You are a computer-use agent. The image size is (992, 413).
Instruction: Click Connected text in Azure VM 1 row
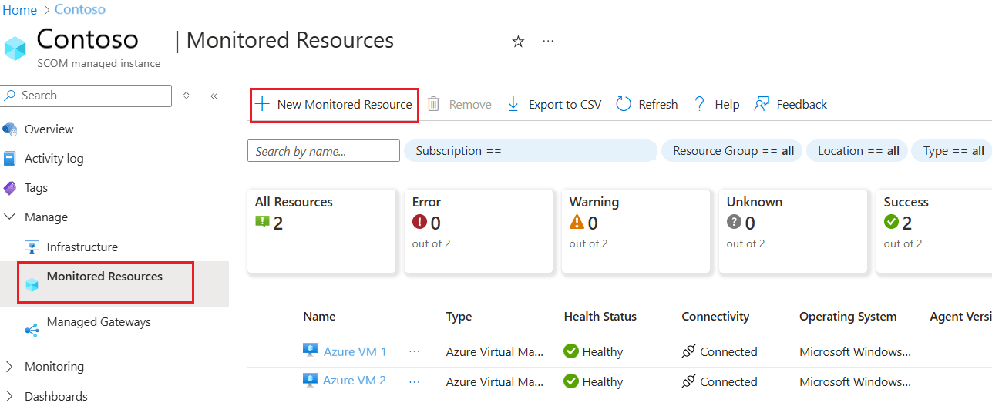pyautogui.click(x=728, y=352)
